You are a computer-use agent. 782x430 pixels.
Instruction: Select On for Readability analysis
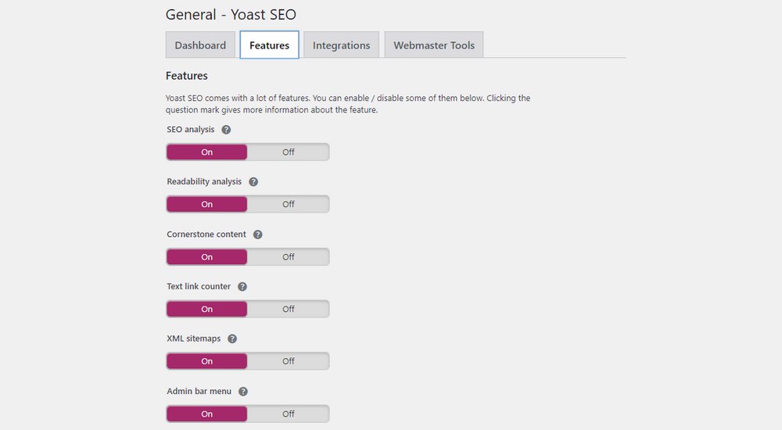coord(207,204)
